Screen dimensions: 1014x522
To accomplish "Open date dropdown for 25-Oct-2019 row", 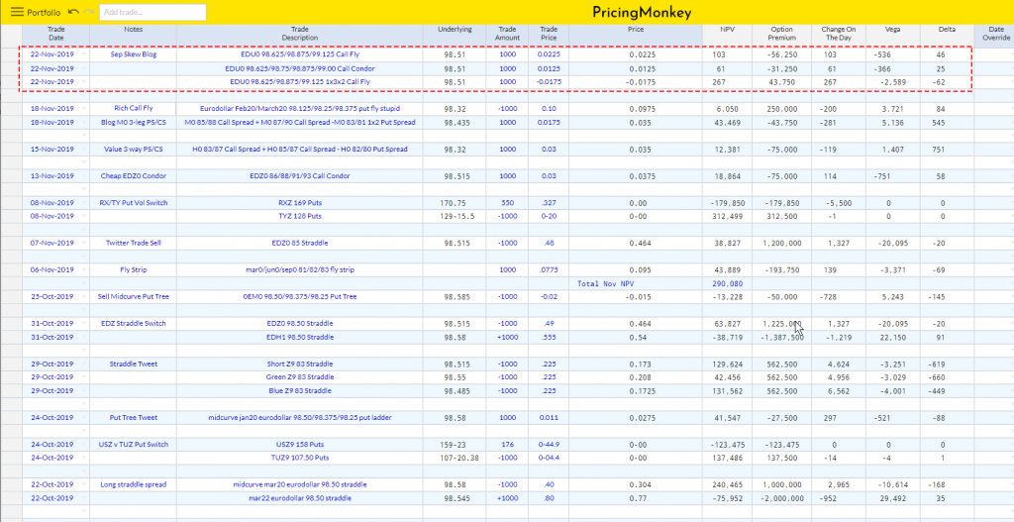I will [x=84, y=297].
